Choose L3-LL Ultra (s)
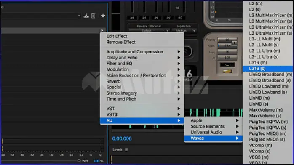This screenshot has height=165, width=294. pos(267,57)
